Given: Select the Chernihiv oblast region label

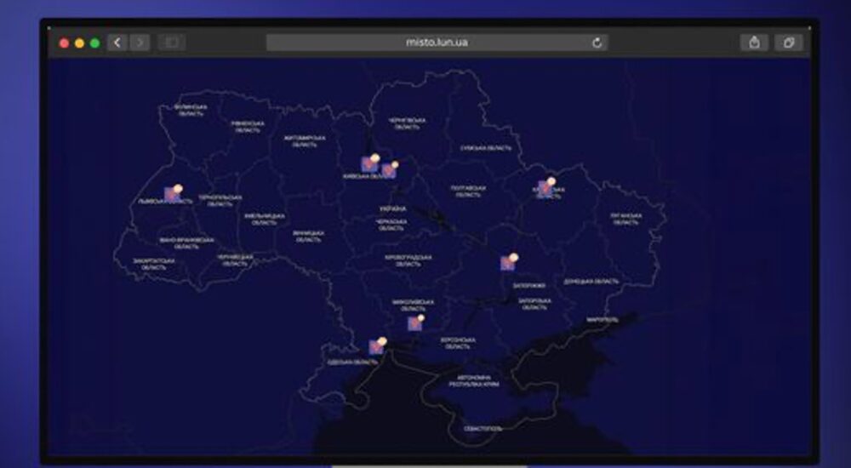Looking at the screenshot, I should 406,123.
